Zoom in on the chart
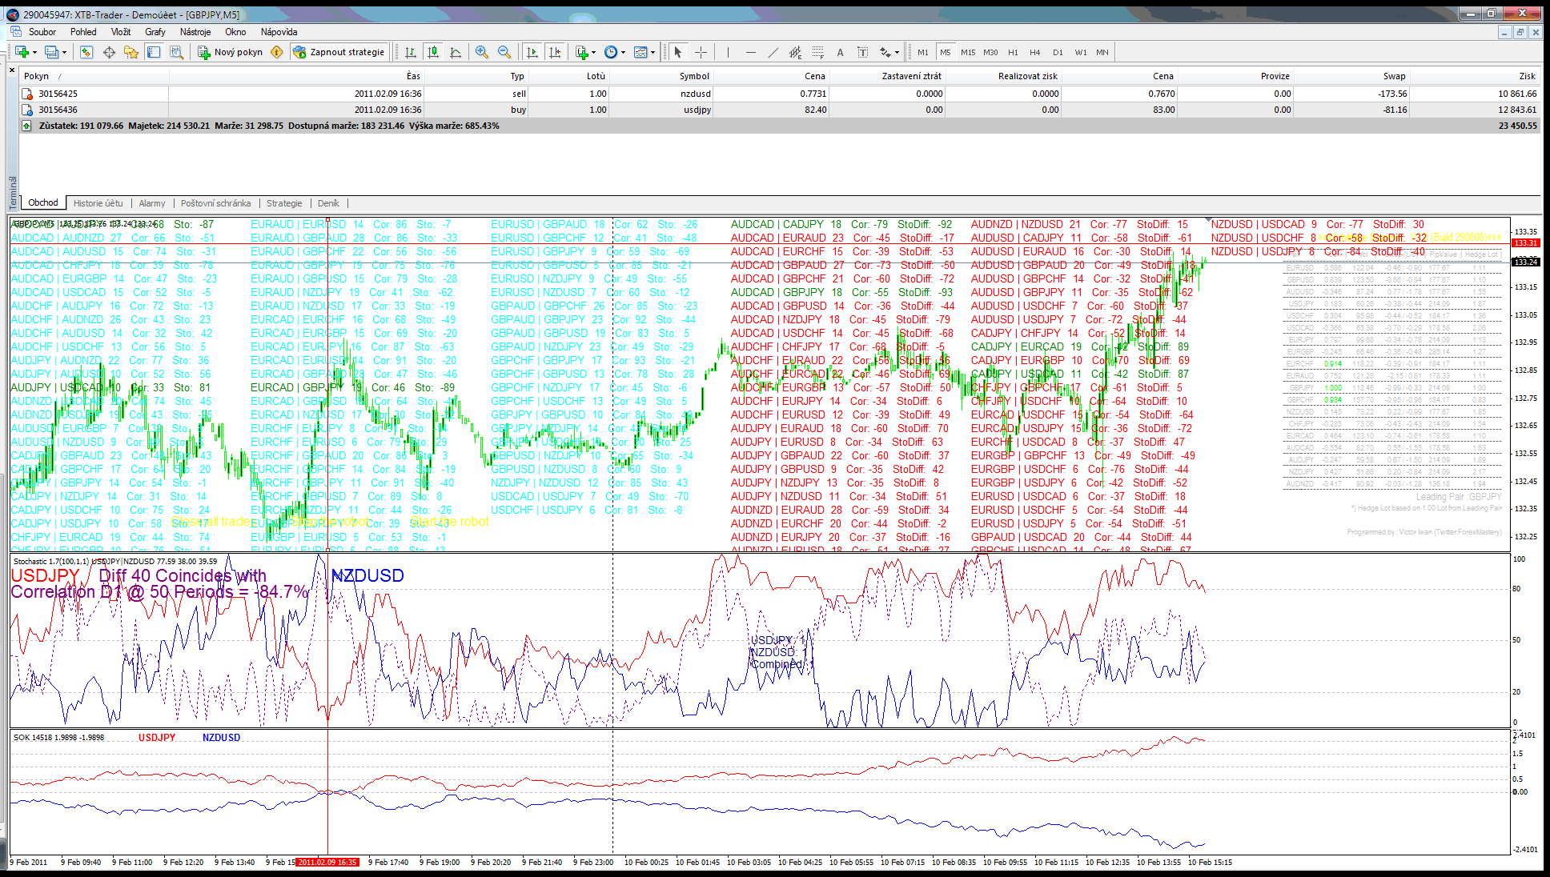 [482, 52]
